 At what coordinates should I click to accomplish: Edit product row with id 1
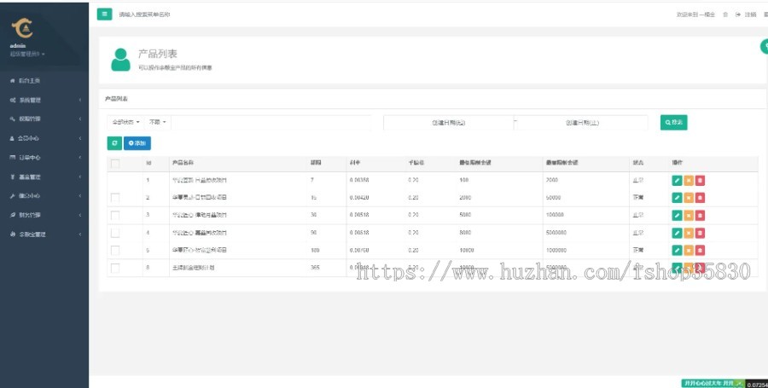coord(677,181)
